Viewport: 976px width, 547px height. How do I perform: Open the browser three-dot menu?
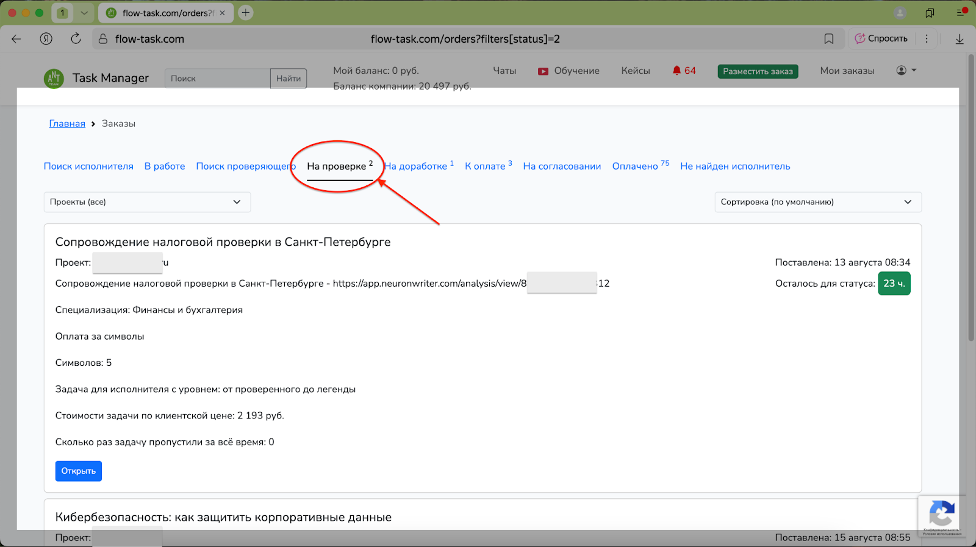pyautogui.click(x=926, y=39)
